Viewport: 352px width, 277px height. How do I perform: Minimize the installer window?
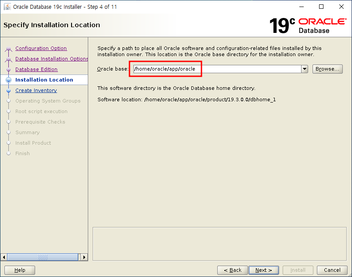pos(302,7)
